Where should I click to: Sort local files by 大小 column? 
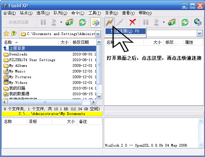click(64, 42)
